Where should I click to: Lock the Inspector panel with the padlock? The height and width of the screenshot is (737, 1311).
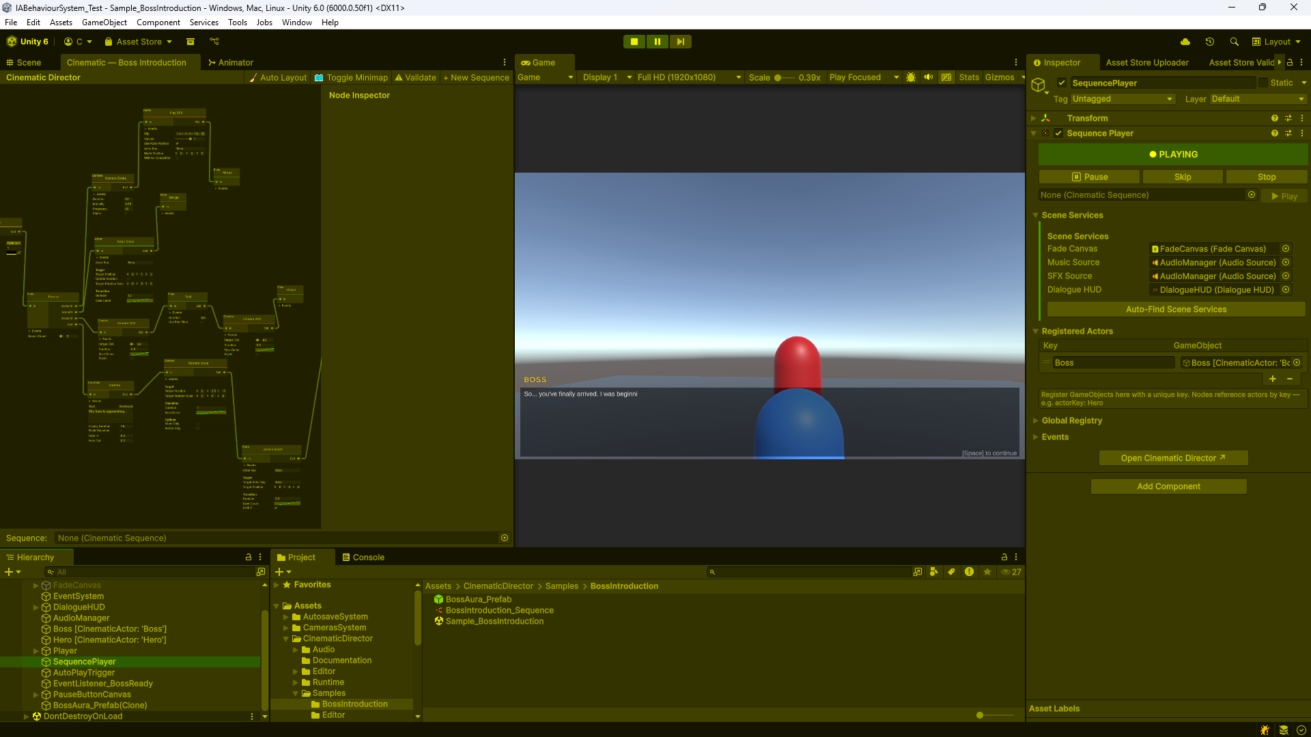[1290, 62]
